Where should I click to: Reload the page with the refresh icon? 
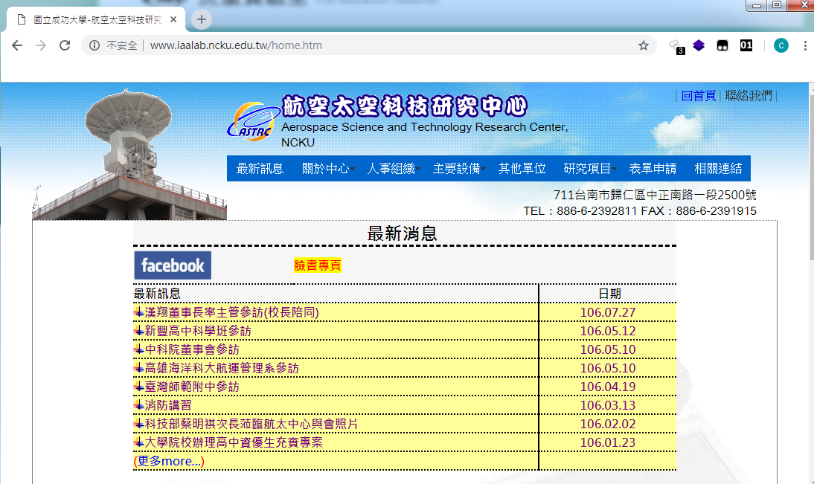click(x=65, y=45)
